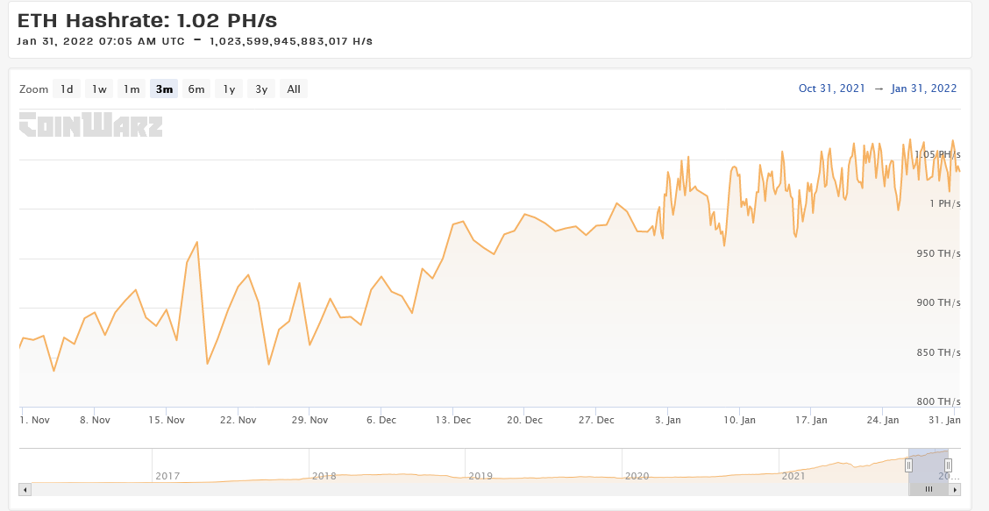Click the gripped scrollbar thumb
The width and height of the screenshot is (989, 511).
pyautogui.click(x=928, y=489)
